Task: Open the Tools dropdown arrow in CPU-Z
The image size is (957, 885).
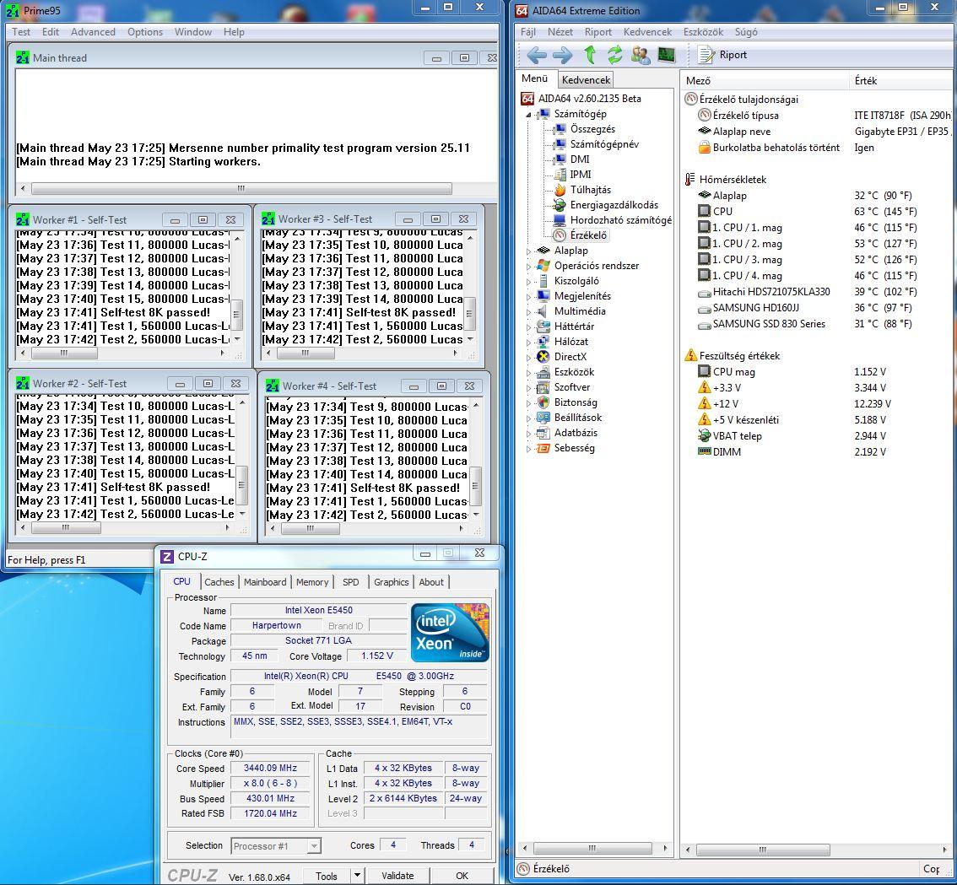Action: (x=358, y=876)
